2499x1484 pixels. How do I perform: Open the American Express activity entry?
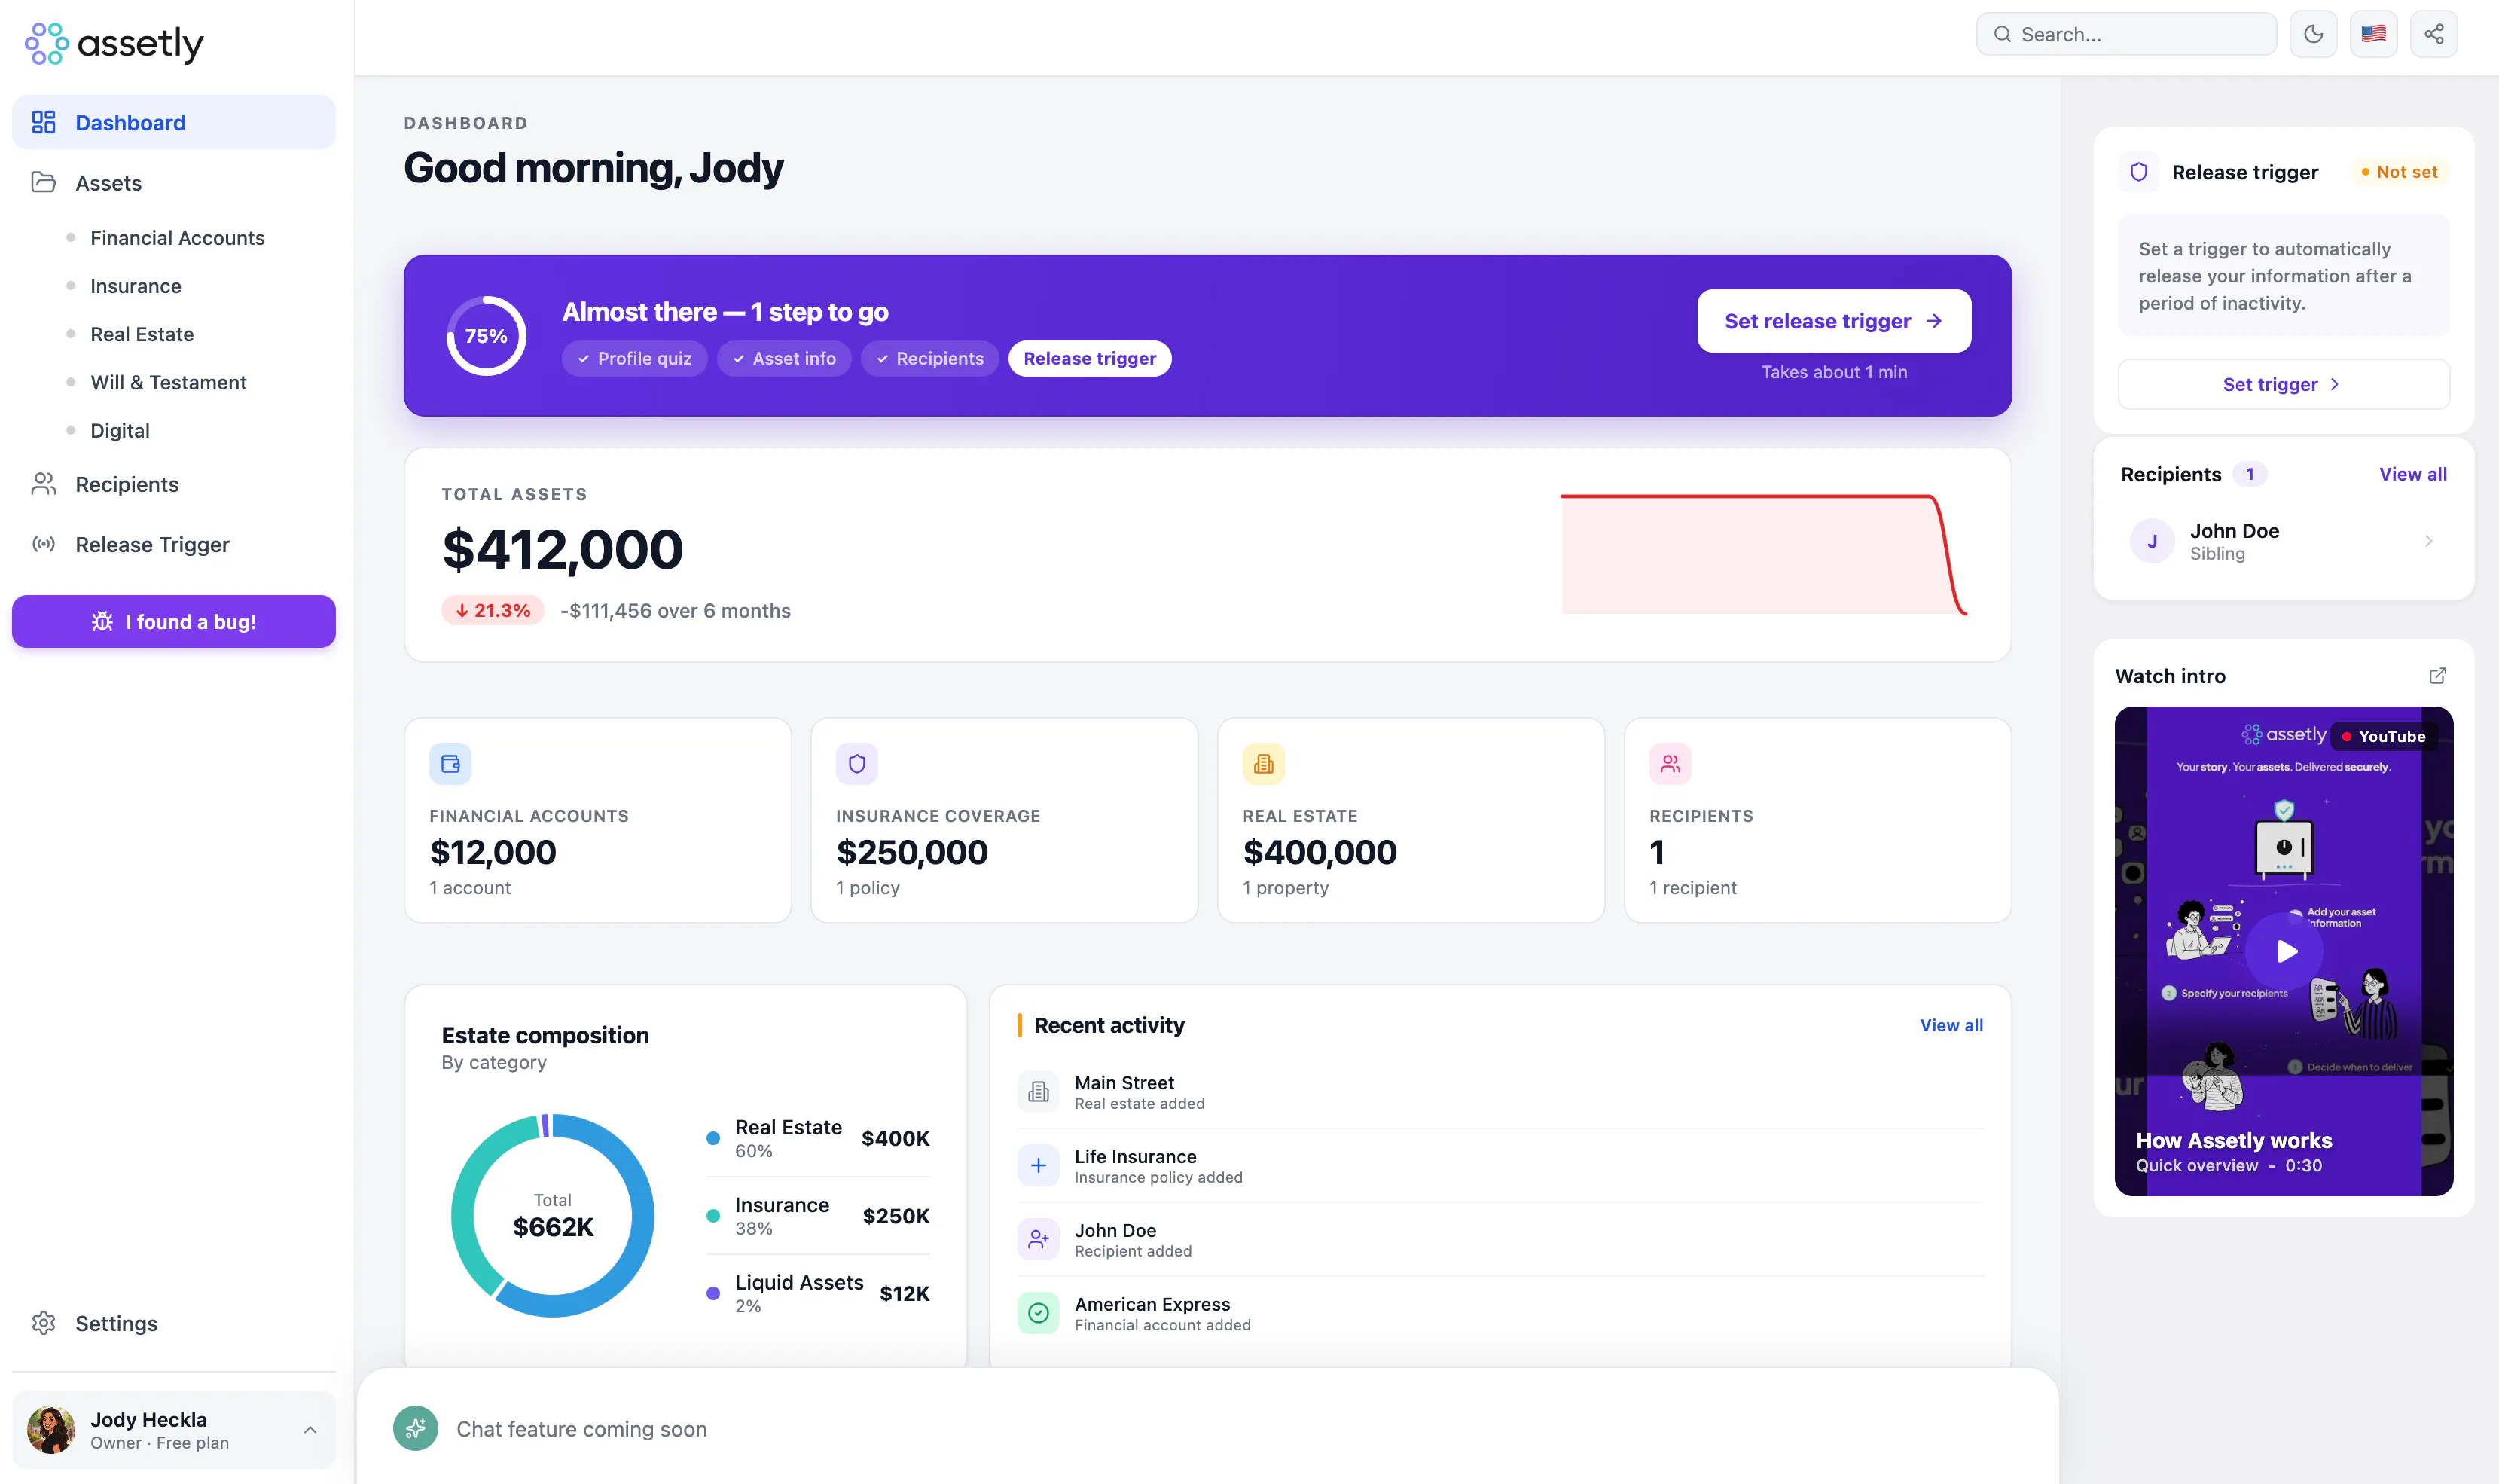point(1500,1313)
